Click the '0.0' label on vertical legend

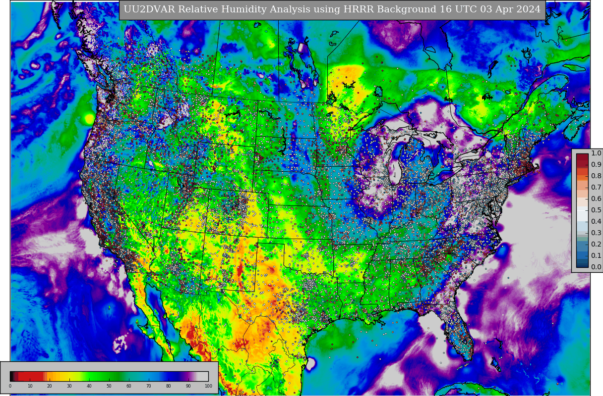point(596,267)
